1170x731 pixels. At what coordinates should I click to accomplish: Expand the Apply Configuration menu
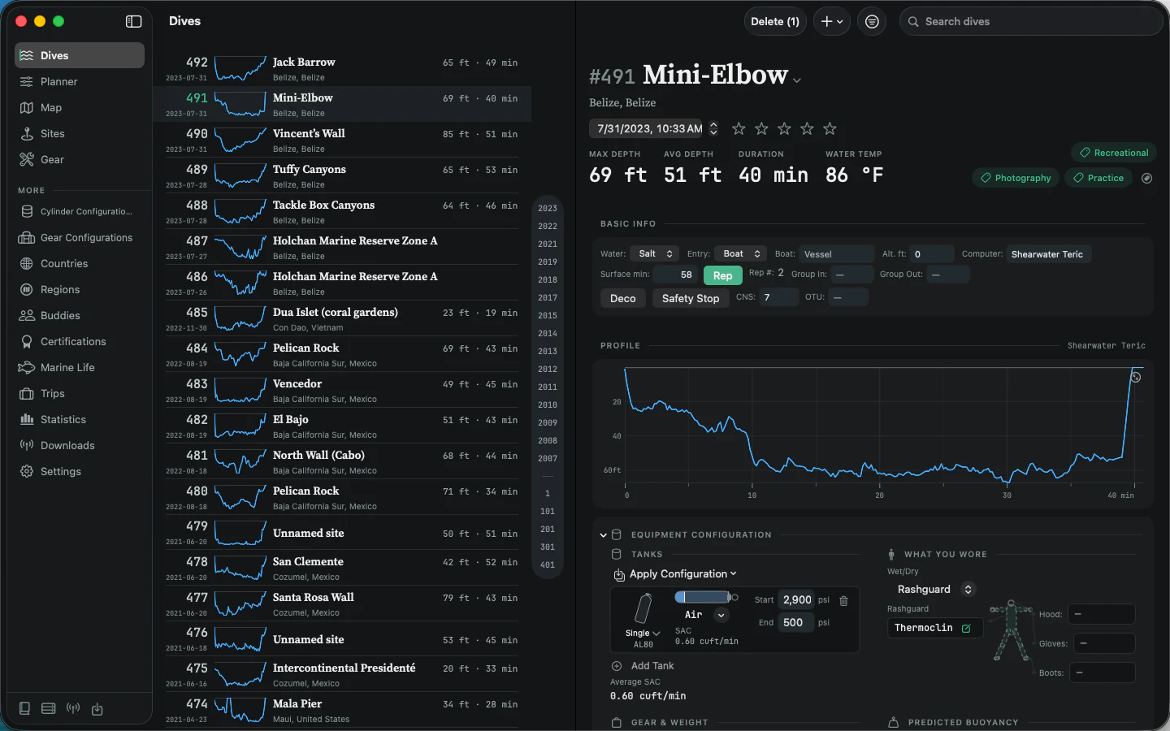pyautogui.click(x=675, y=574)
